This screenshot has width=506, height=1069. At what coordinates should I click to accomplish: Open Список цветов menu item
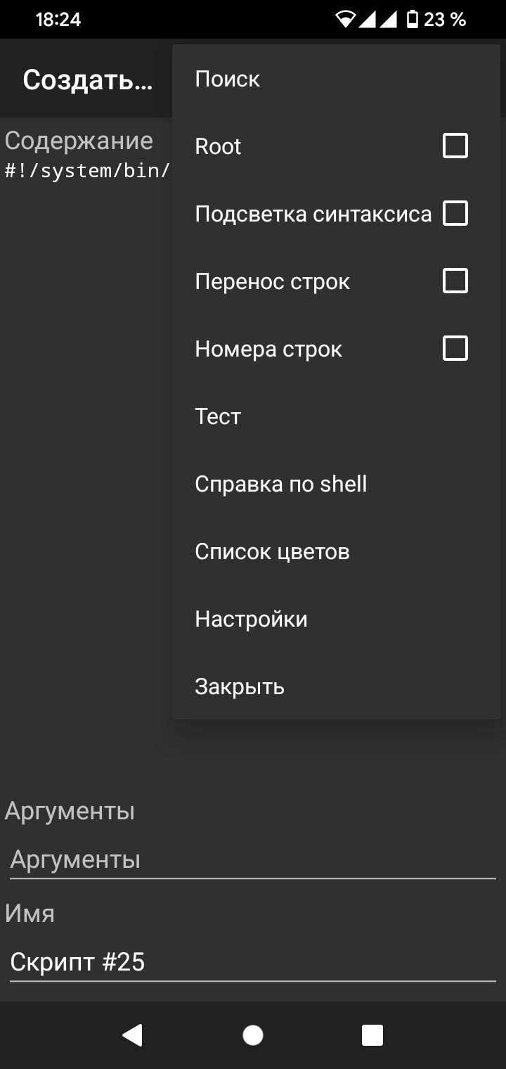pos(336,551)
